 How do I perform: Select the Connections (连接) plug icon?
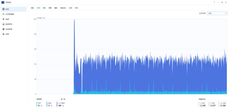[x=3, y=19]
